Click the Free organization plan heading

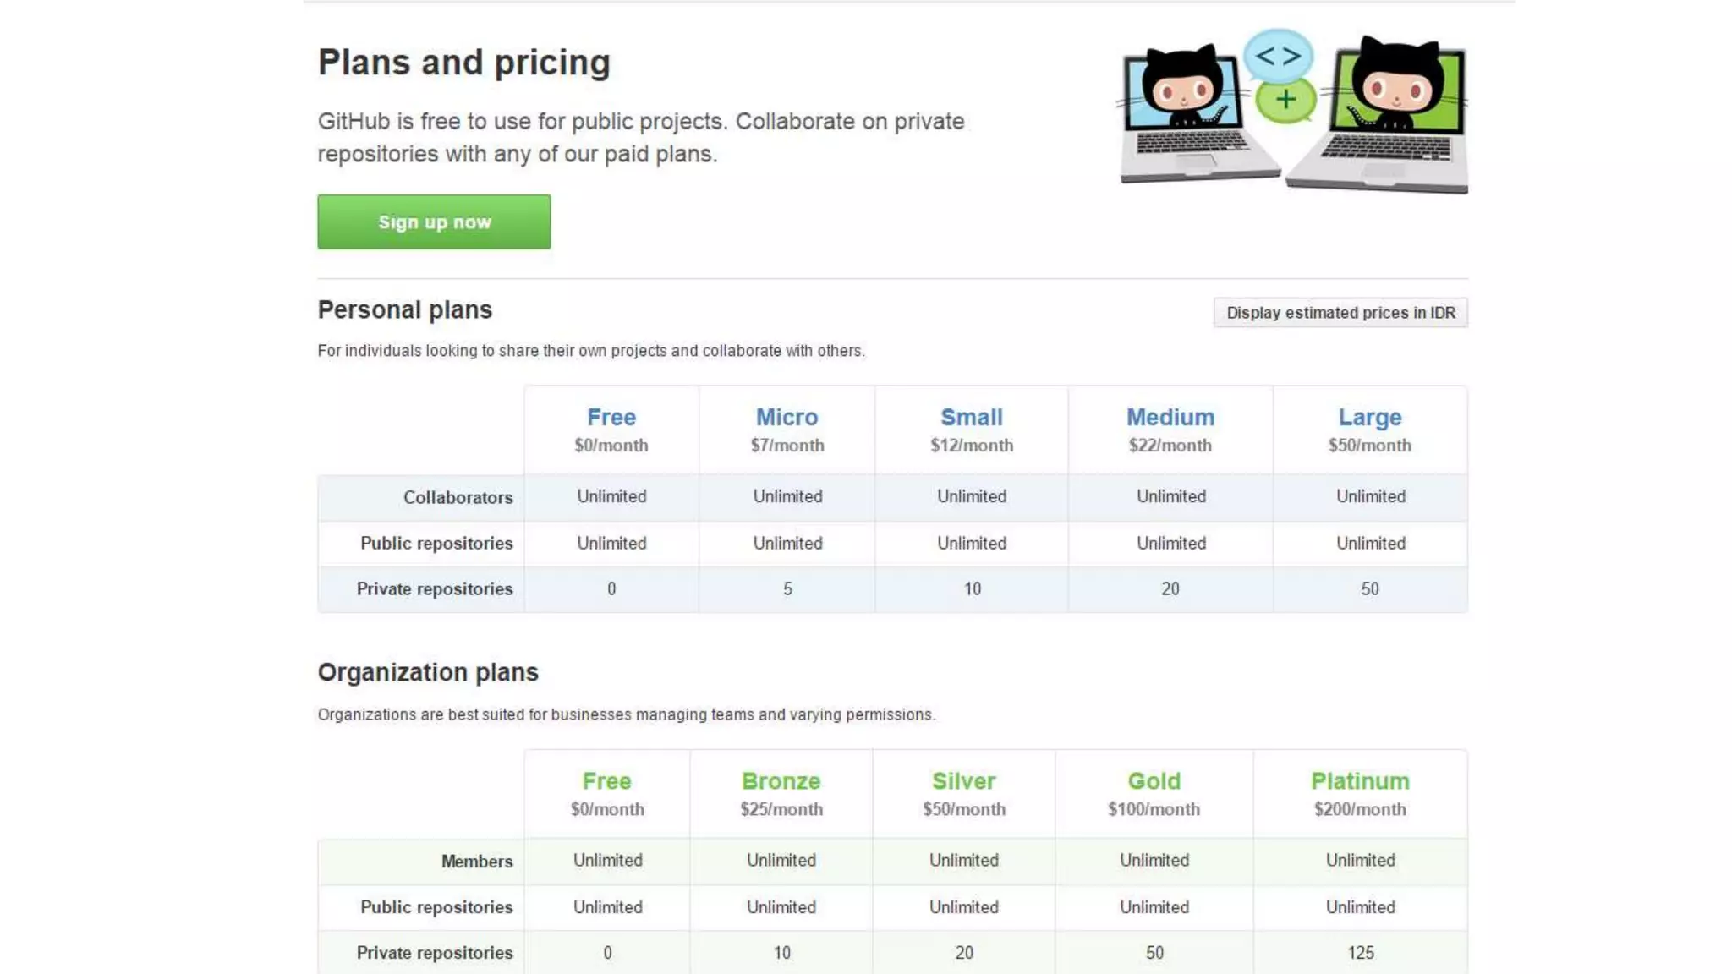pyautogui.click(x=606, y=781)
